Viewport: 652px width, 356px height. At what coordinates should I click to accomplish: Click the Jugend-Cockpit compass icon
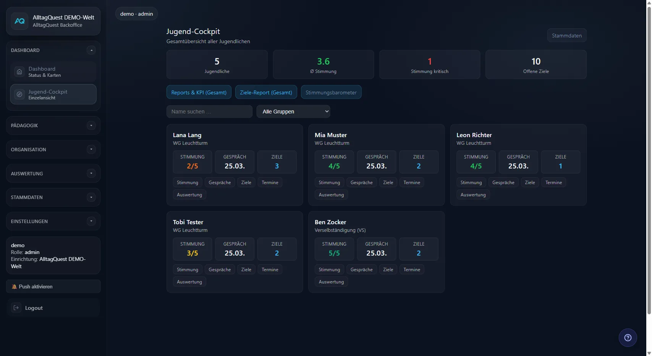click(x=19, y=94)
